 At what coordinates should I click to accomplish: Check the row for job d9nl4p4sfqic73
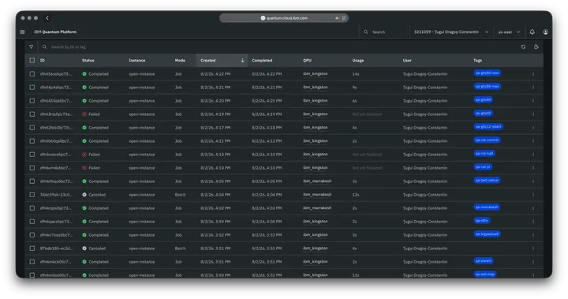[x=32, y=88]
